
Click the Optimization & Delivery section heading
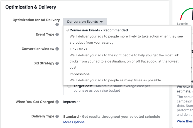(x=31, y=7)
